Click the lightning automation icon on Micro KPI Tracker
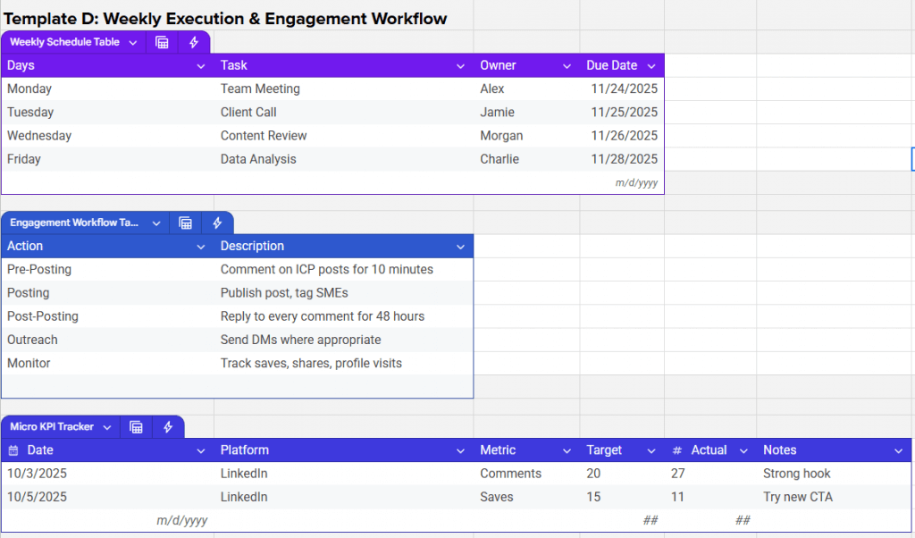 tap(168, 426)
